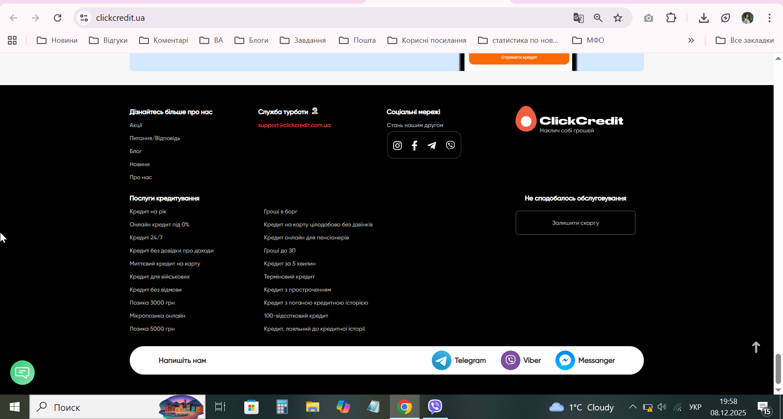Open Calculator from the taskbar
The image size is (783, 419).
pos(282,407)
